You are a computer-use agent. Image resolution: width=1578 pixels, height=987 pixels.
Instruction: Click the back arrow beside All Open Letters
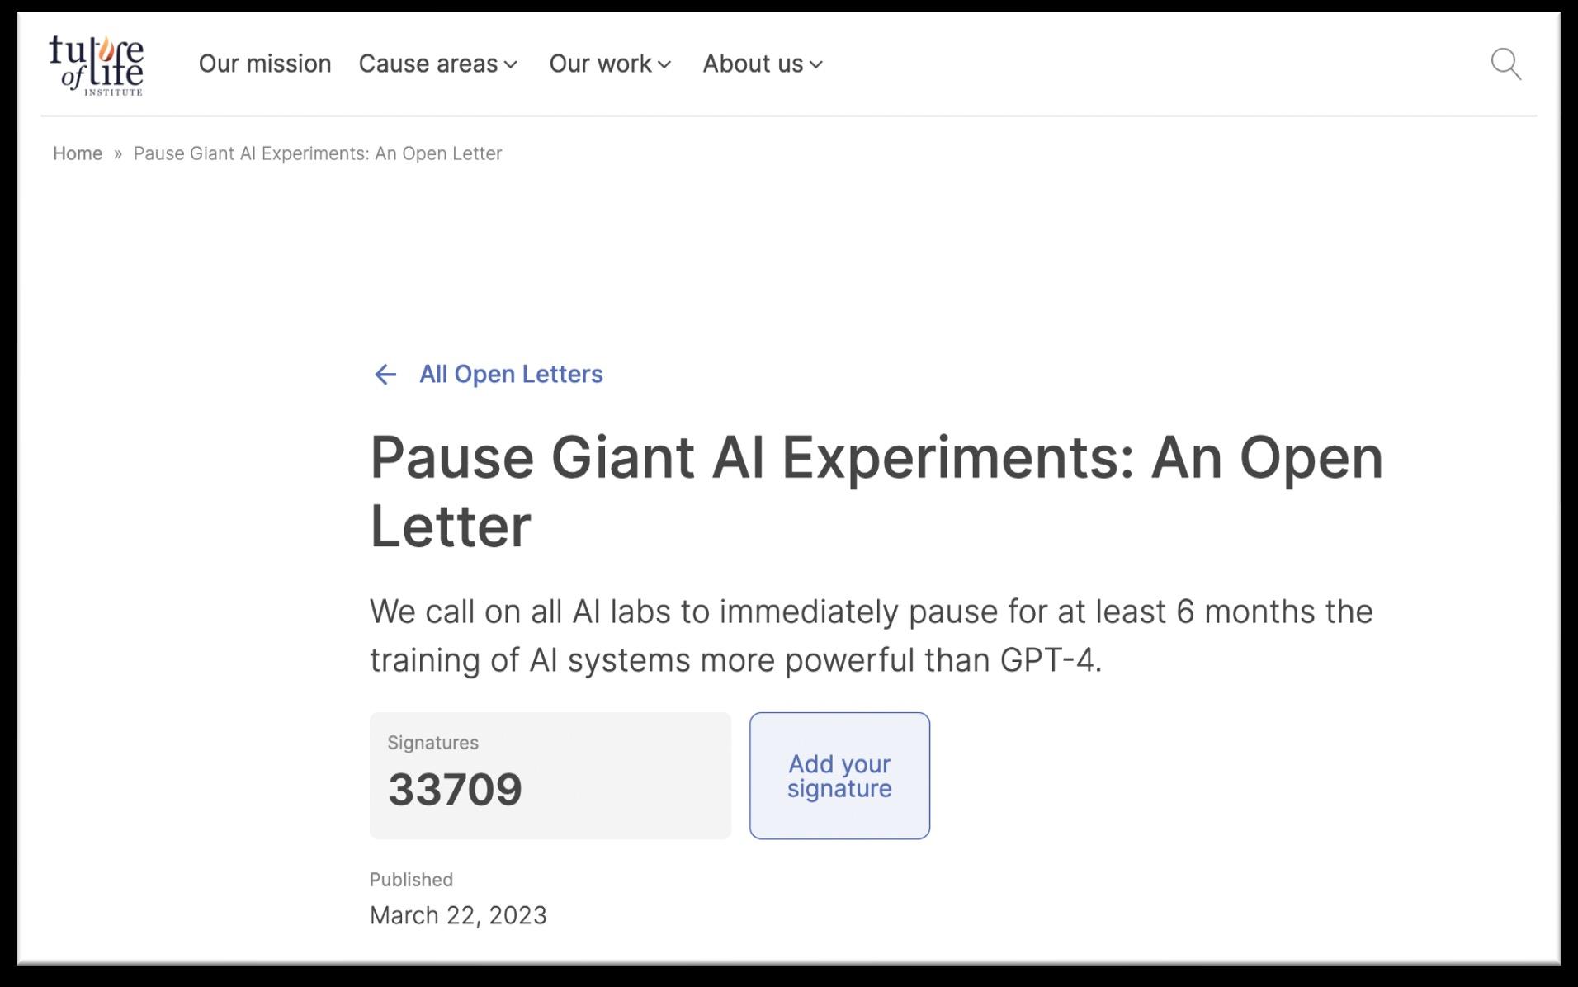(x=385, y=375)
